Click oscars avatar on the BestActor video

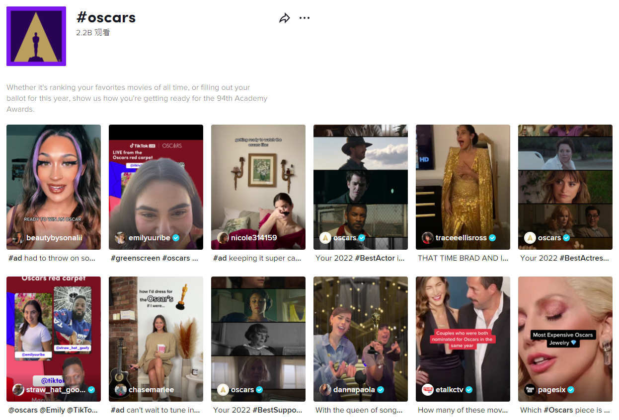coord(325,238)
